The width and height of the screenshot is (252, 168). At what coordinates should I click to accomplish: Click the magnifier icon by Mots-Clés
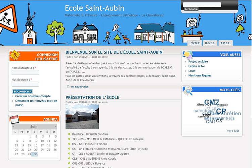coord(188,90)
